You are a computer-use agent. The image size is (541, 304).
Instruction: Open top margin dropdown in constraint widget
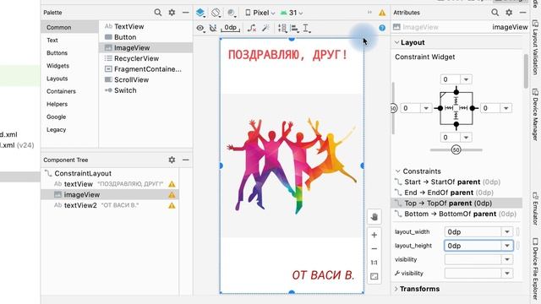tap(466, 79)
